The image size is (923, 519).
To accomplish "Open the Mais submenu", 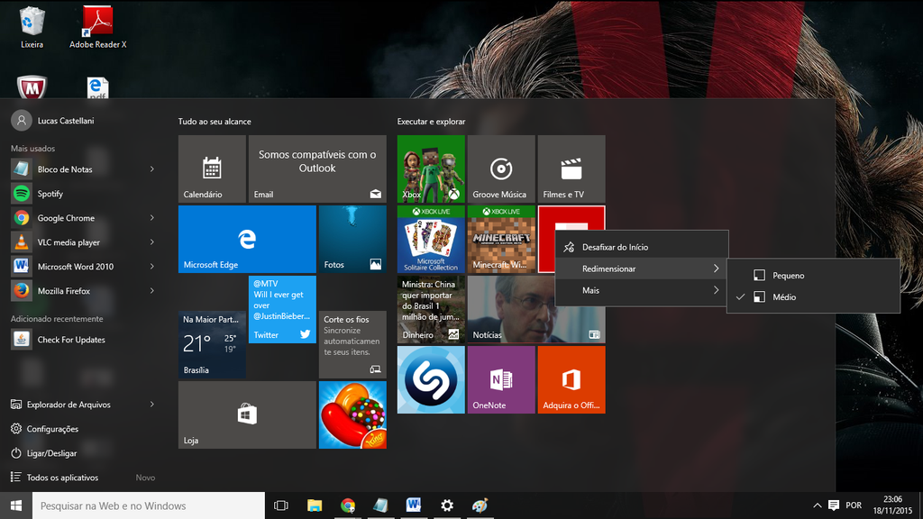I will tap(642, 290).
